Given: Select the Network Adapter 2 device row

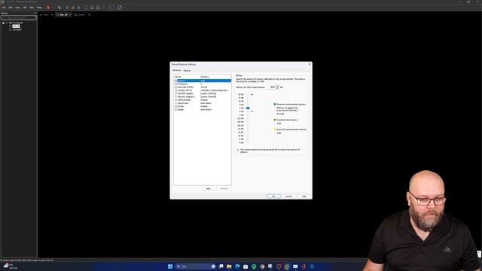Looking at the screenshot, I should [x=203, y=97].
